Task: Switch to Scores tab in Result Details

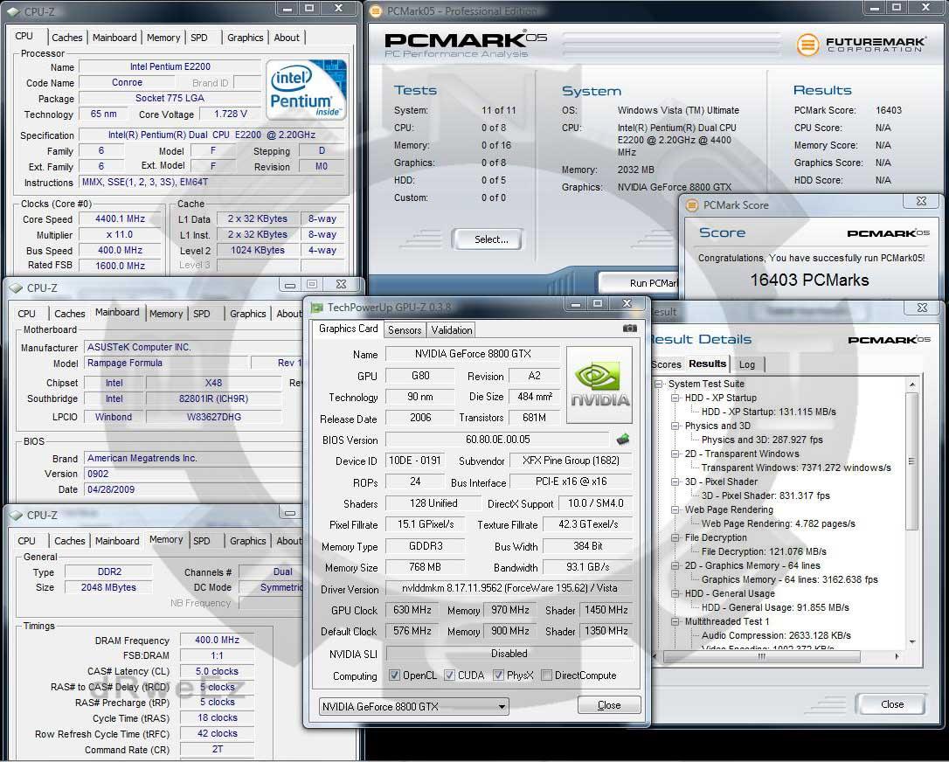Action: 667,364
